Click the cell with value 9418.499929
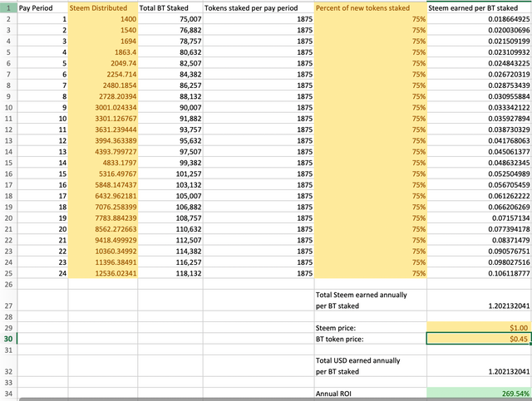The image size is (532, 401). pyautogui.click(x=103, y=240)
